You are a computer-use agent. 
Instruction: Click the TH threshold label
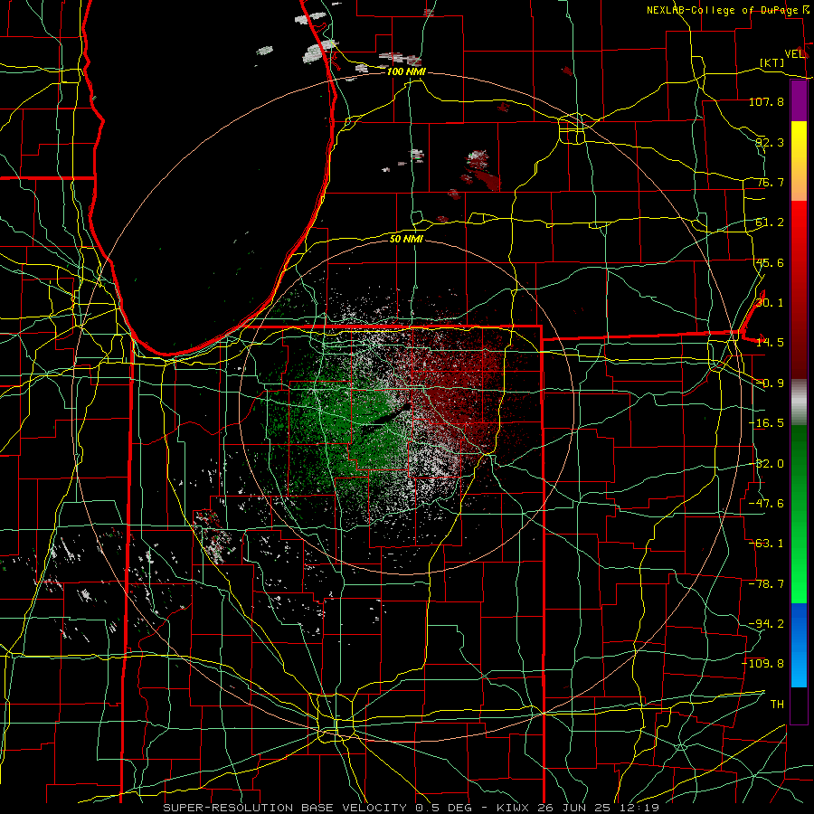[x=777, y=705]
